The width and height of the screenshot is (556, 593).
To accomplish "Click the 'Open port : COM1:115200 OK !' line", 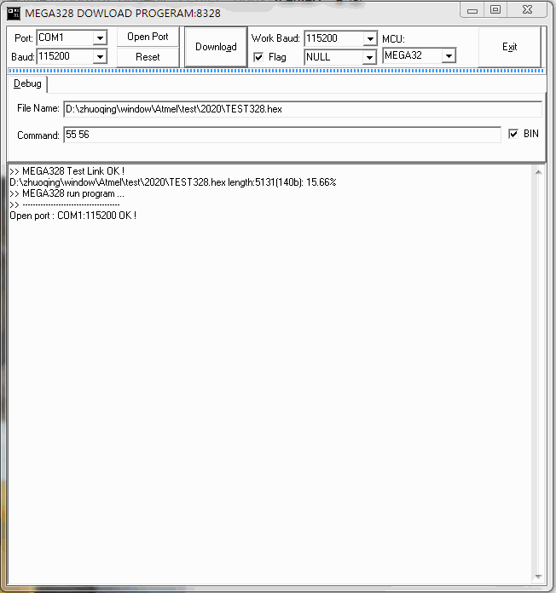I will [x=73, y=216].
